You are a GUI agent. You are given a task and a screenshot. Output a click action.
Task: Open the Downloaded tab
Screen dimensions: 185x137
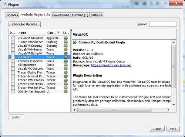[x=61, y=15]
